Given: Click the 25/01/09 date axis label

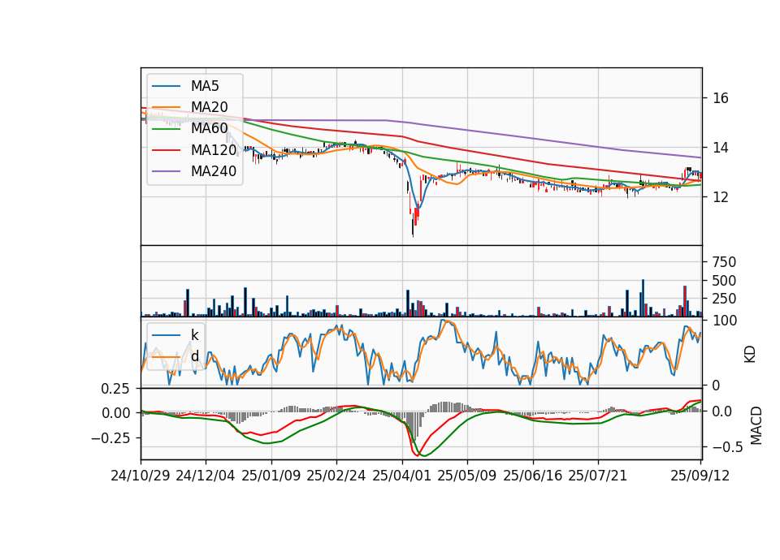Looking at the screenshot, I should coord(271,476).
